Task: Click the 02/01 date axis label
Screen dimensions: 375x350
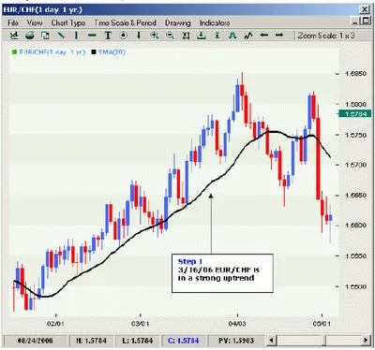Action: click(55, 324)
